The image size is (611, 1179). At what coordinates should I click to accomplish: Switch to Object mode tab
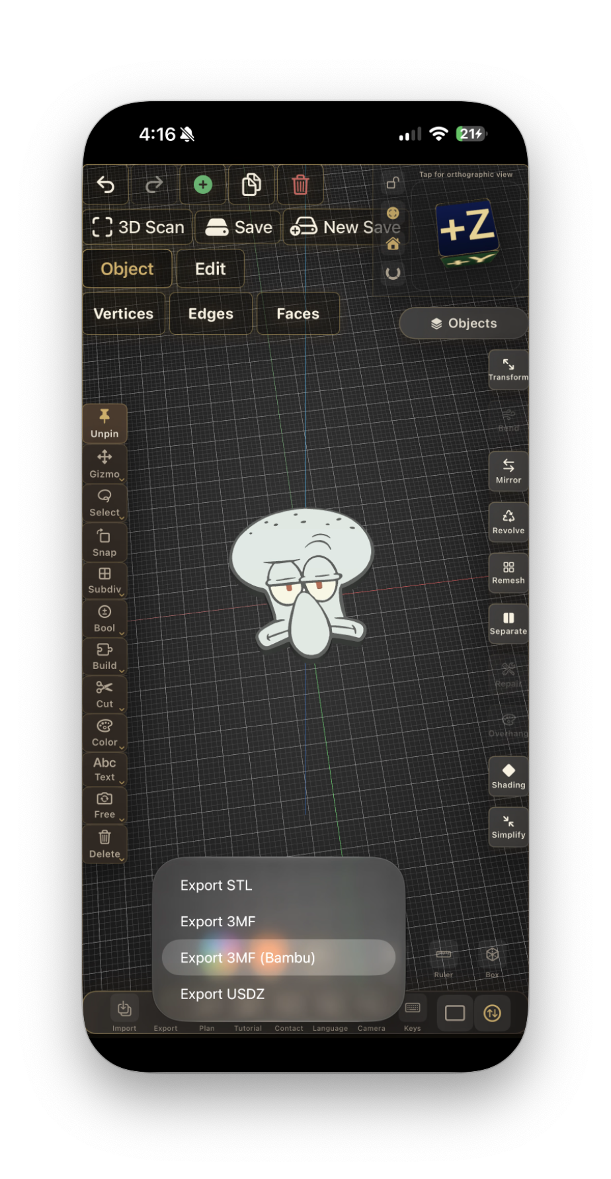pyautogui.click(x=127, y=269)
